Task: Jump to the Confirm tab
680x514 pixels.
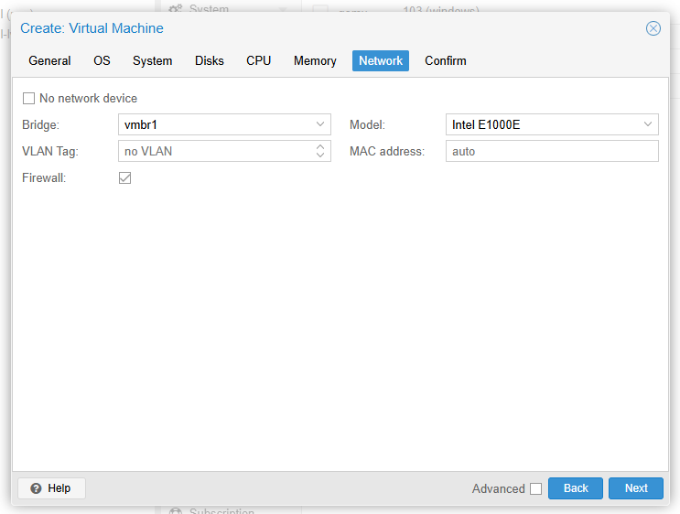Action: [445, 61]
